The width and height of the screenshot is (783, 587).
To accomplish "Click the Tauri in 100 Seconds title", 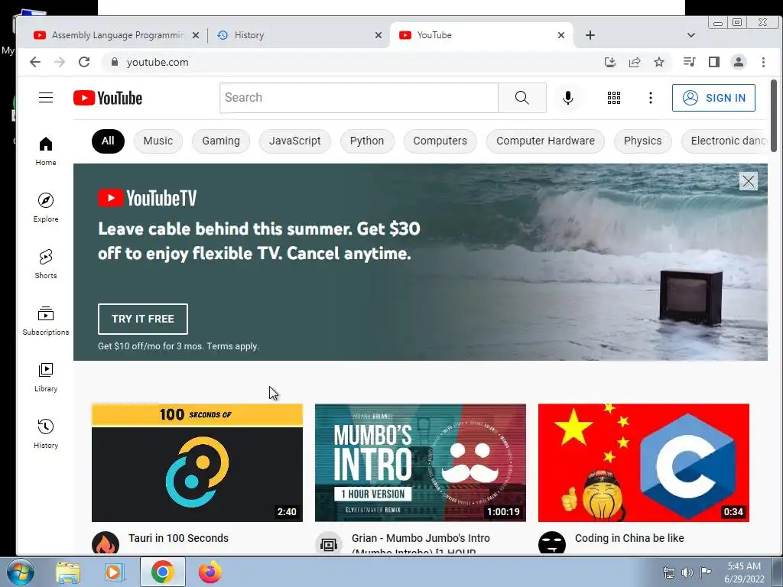I will [x=178, y=538].
